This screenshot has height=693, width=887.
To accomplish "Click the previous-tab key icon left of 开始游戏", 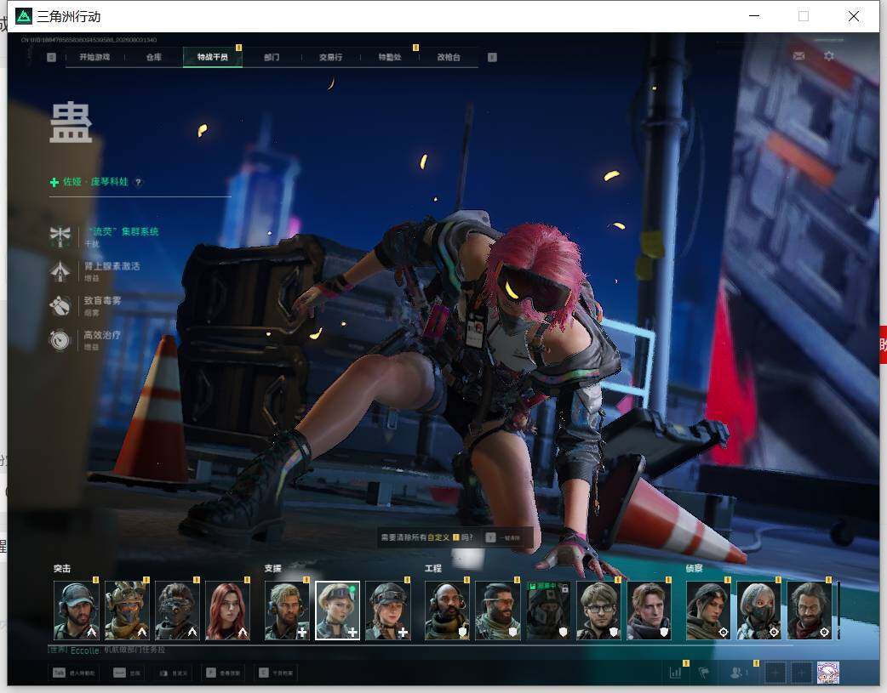I will point(51,57).
